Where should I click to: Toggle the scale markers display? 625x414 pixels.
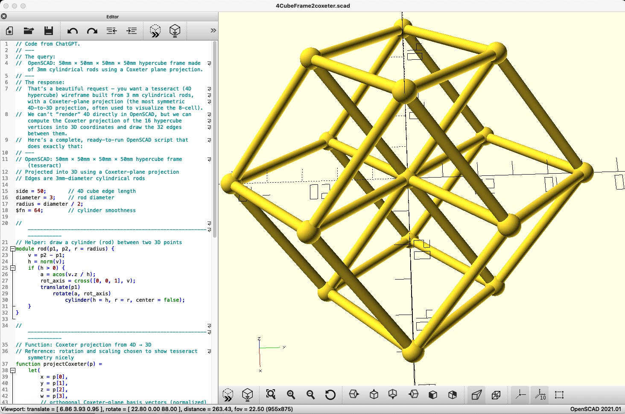click(x=540, y=395)
